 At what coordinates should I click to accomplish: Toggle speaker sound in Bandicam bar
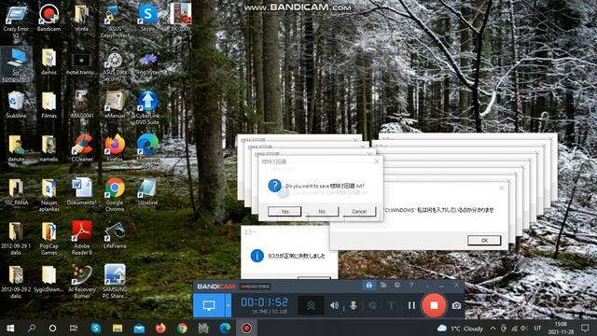334,305
